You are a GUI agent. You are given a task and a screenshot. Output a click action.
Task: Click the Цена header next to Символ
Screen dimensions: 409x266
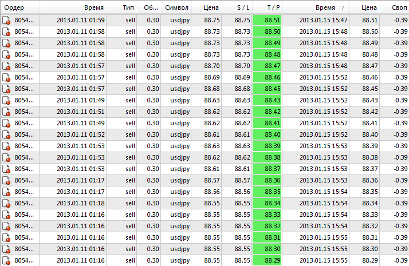coord(207,7)
